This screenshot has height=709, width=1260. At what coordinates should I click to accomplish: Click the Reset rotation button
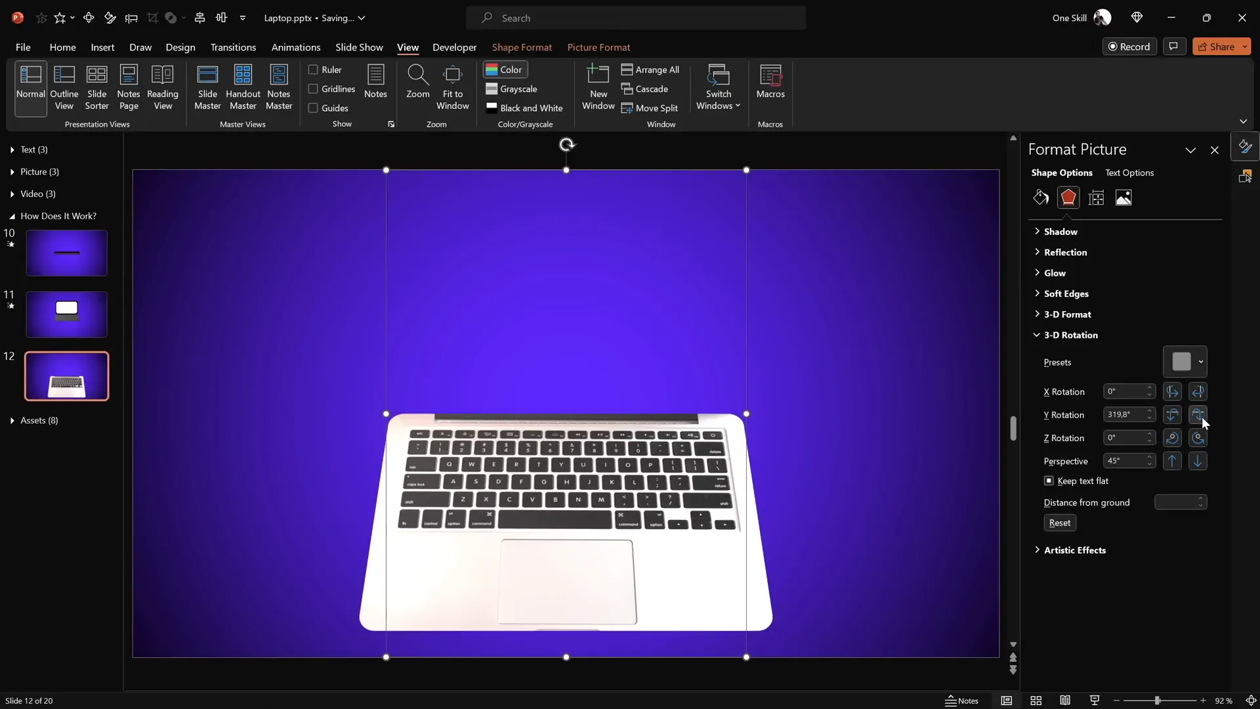pos(1060,523)
